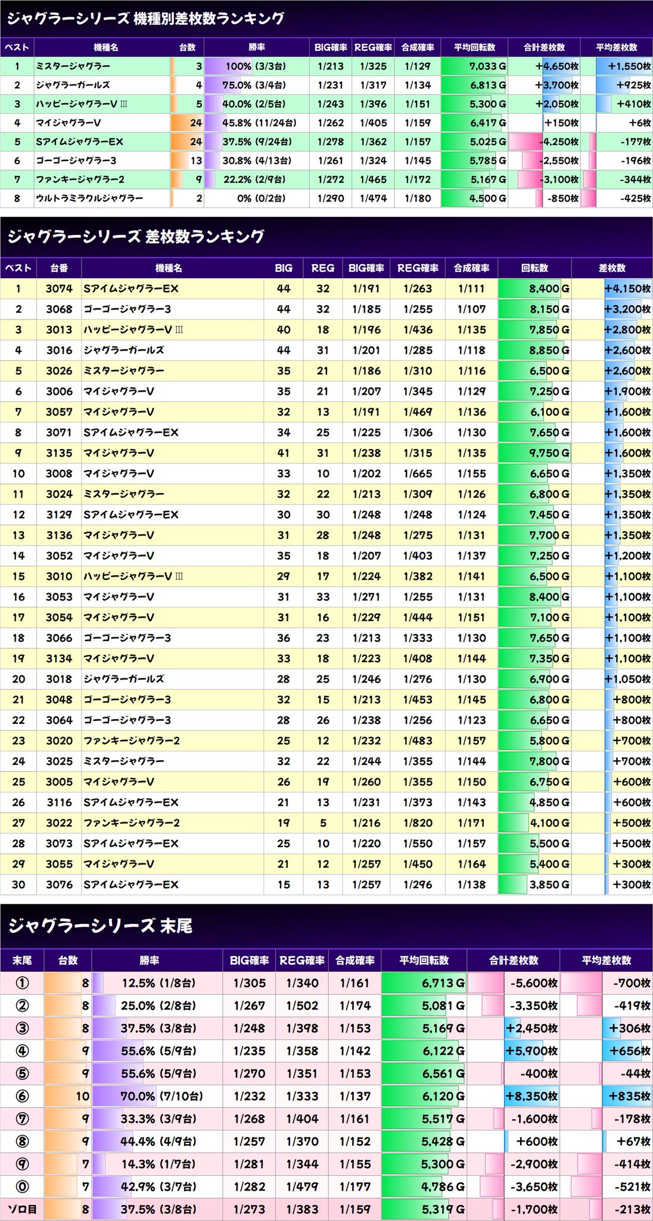Viewport: 653px width, 1221px height.
Task: Select machine number 3136
Action: (59, 535)
